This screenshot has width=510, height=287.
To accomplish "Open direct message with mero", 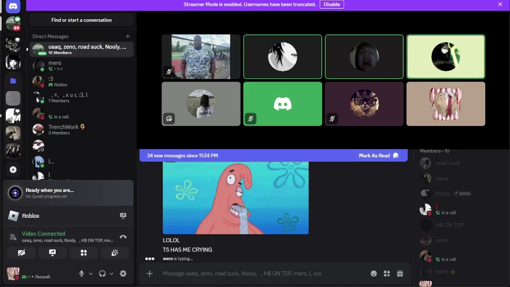I will (x=81, y=65).
